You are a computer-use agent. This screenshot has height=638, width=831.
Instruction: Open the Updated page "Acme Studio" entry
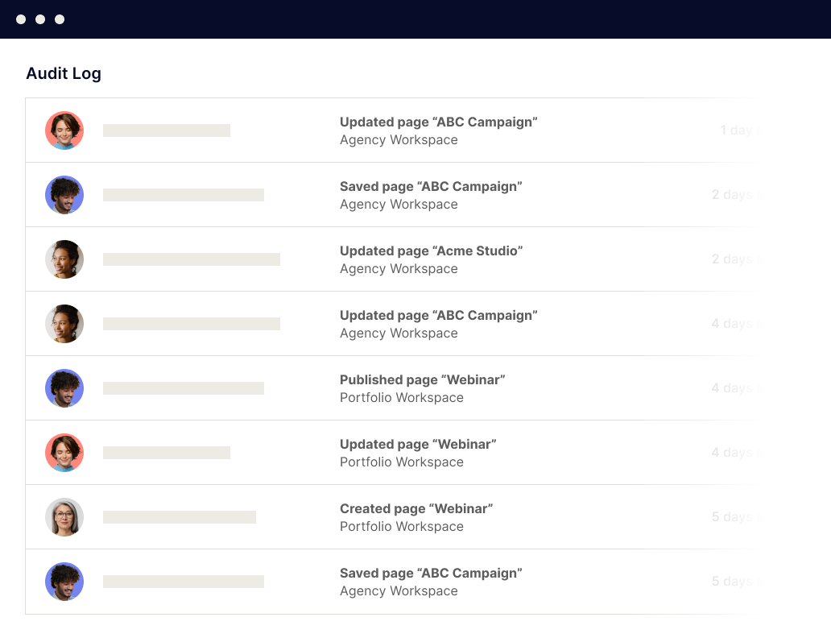click(x=431, y=251)
